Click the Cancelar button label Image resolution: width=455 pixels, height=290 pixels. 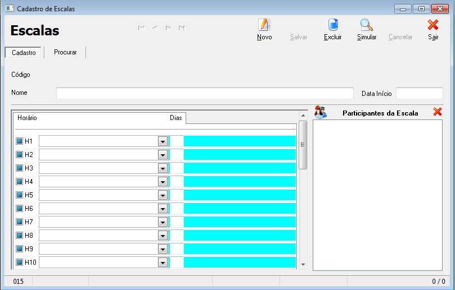[x=400, y=37]
